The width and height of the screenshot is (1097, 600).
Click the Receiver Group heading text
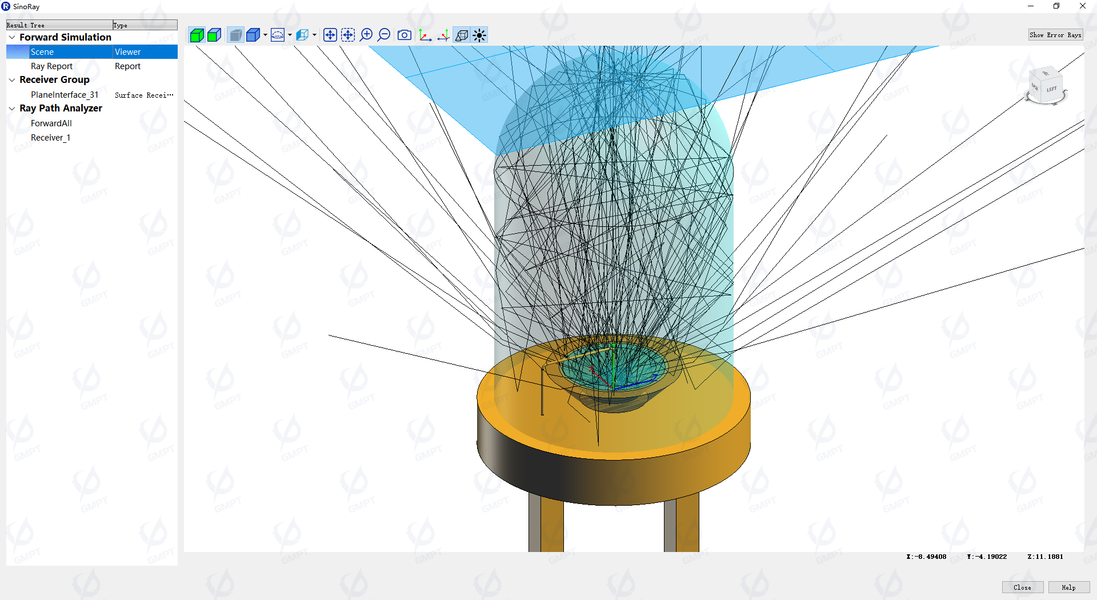point(54,80)
